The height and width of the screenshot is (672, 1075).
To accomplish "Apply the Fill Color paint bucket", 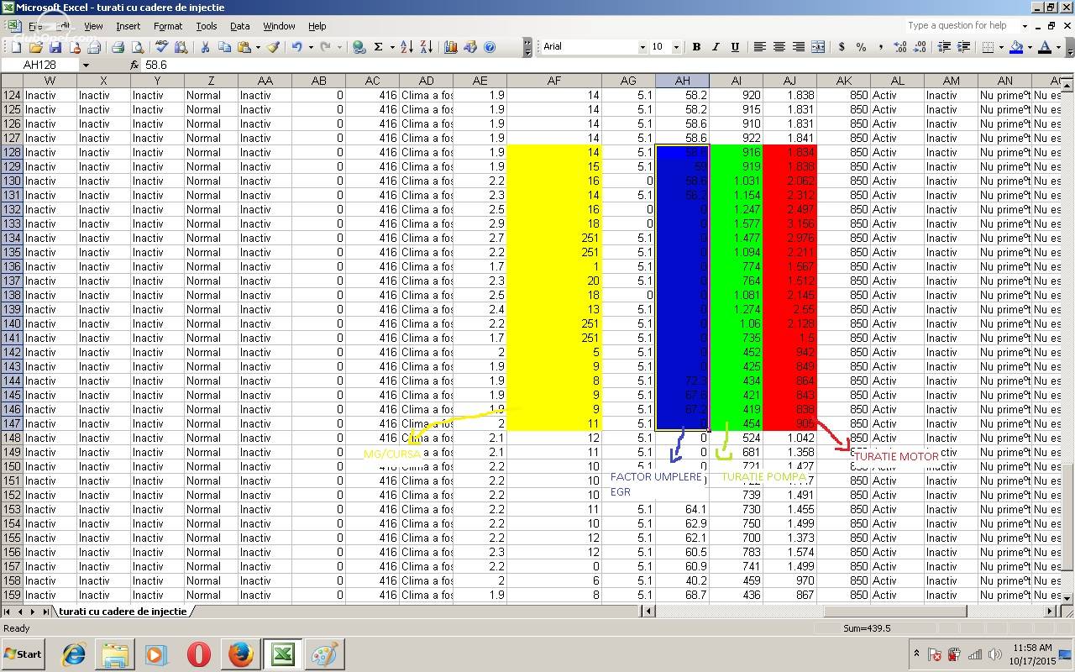I will pyautogui.click(x=1016, y=47).
